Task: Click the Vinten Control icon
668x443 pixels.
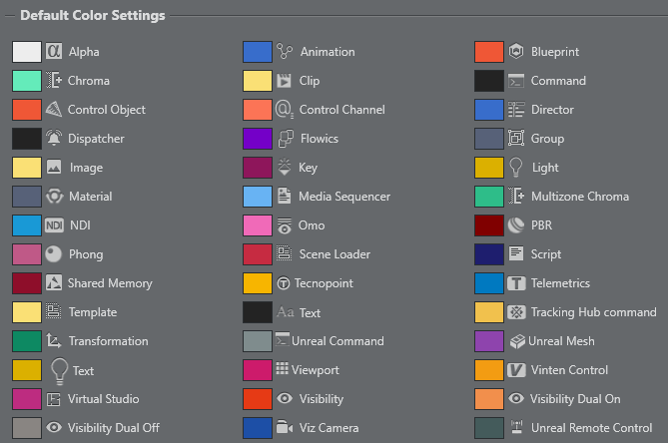Action: 516,370
